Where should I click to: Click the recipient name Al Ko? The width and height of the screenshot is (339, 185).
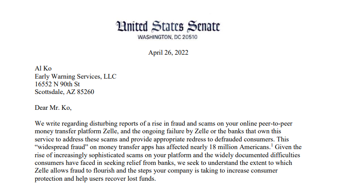(x=42, y=68)
